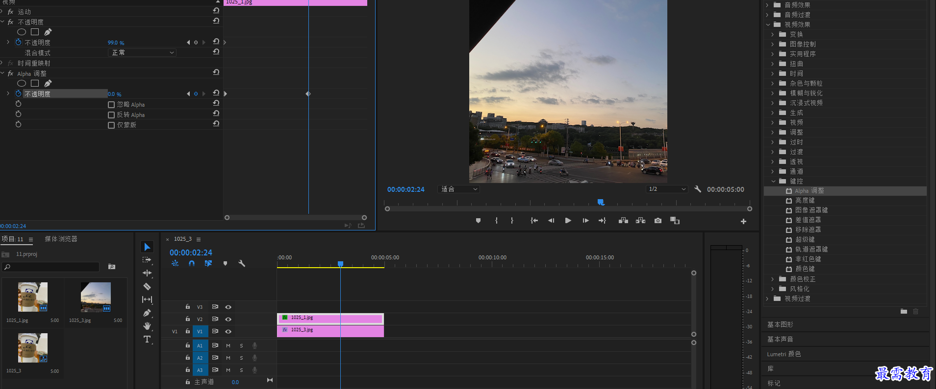Open Program monitor wrench settings
This screenshot has height=389, width=936.
click(698, 189)
